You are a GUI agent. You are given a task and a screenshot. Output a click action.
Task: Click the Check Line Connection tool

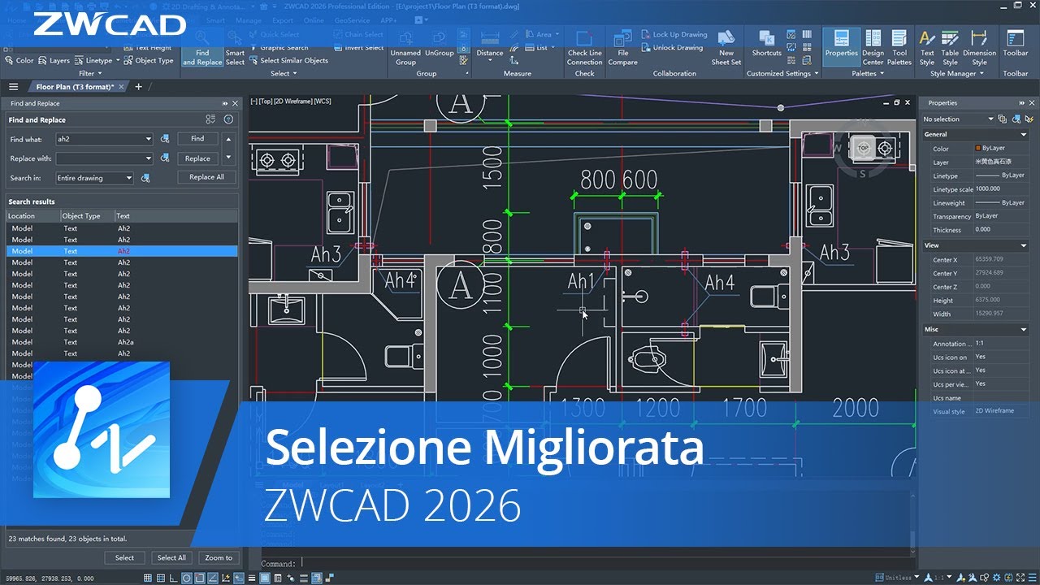click(x=584, y=48)
